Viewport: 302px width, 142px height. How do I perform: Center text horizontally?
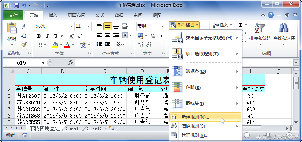[x=108, y=35]
